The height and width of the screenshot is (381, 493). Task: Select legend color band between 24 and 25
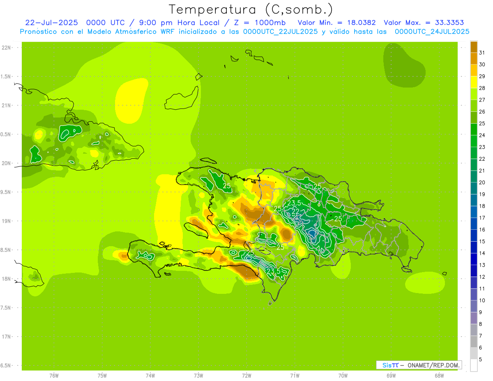pos(474,129)
